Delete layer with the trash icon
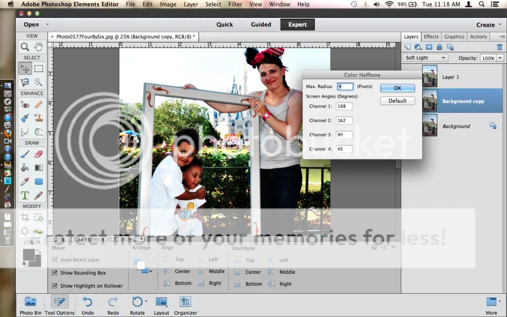This screenshot has height=317, width=507. (x=500, y=47)
